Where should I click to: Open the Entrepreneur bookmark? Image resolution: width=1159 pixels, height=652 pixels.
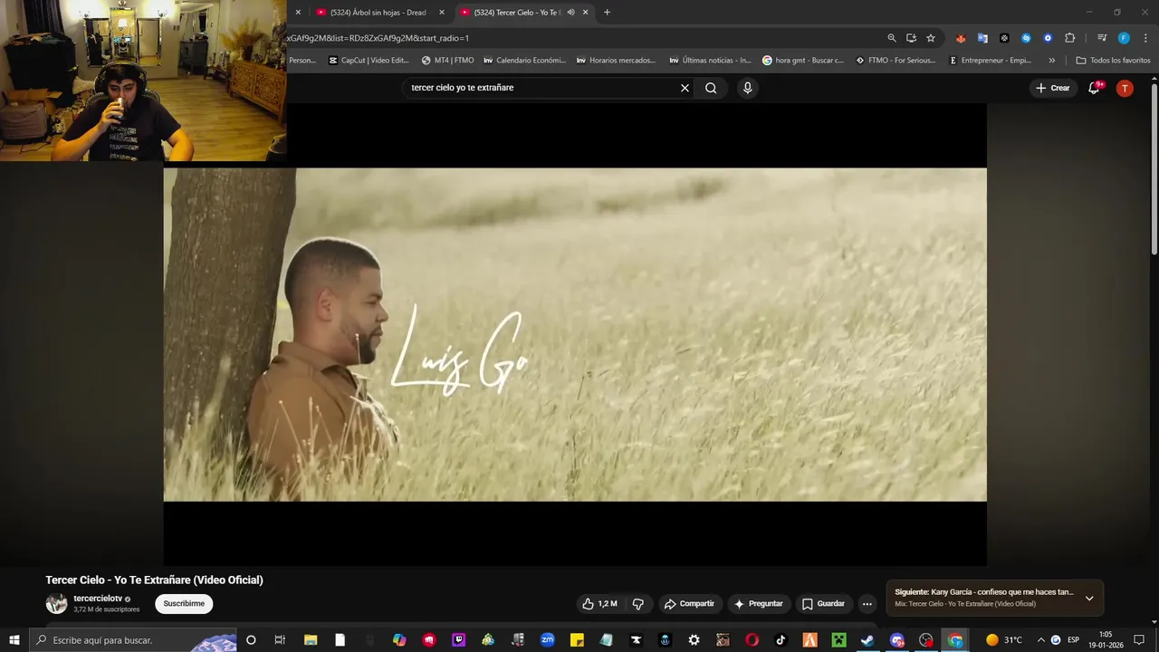point(991,61)
